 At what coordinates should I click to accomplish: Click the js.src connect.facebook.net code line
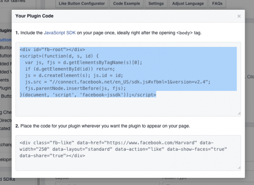click(x=118, y=82)
